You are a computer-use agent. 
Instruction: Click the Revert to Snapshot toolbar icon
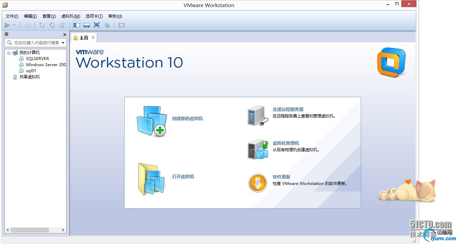coord(52,25)
